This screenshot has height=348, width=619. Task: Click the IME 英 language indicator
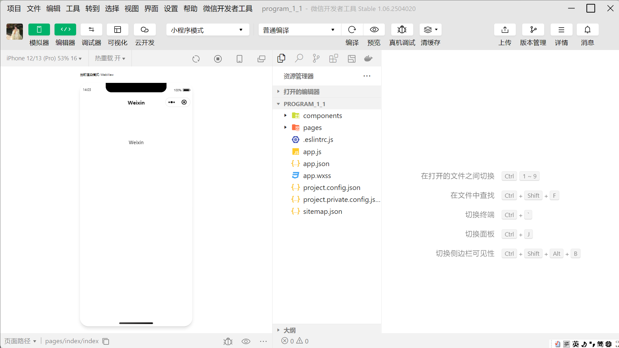coord(576,344)
